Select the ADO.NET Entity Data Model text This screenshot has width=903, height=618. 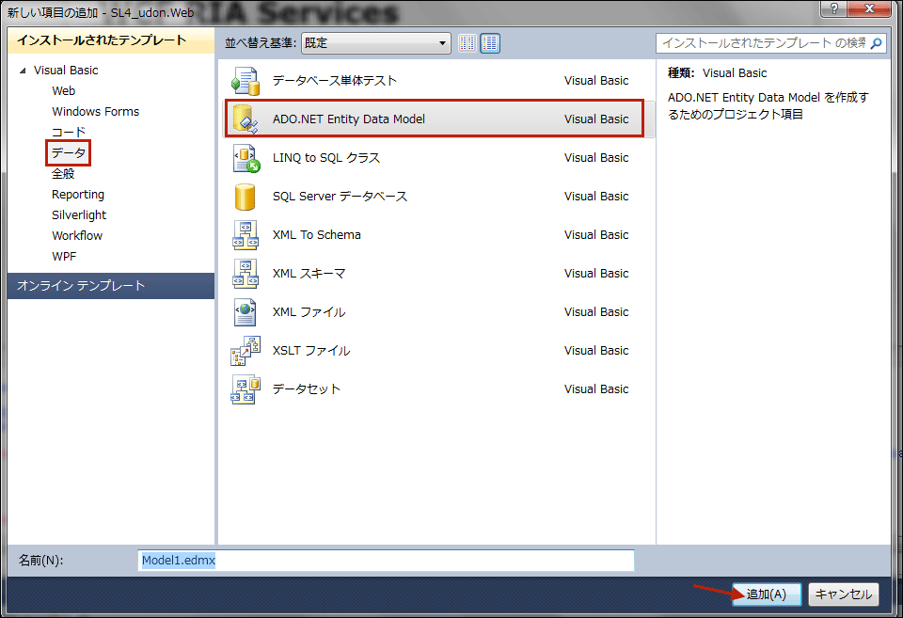349,119
